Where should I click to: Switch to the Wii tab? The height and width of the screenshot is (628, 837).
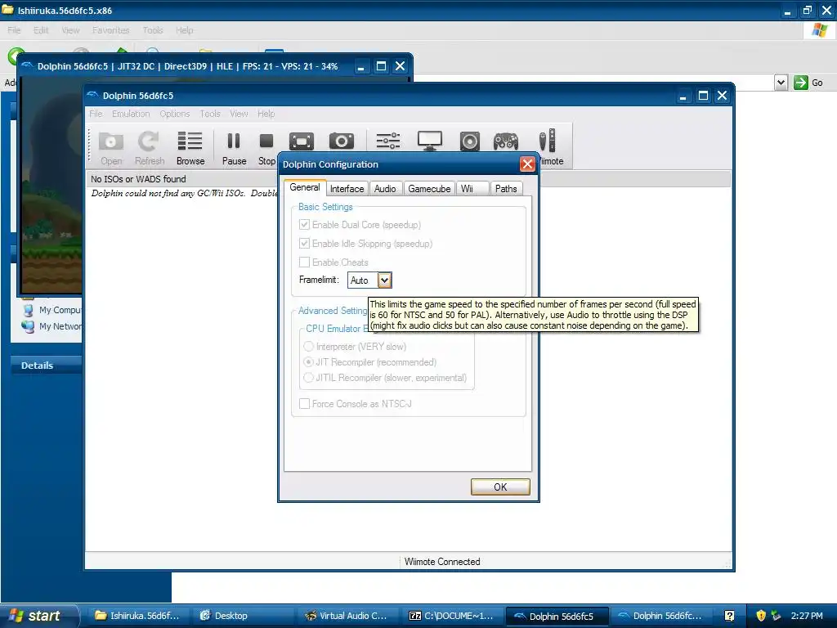click(x=472, y=189)
